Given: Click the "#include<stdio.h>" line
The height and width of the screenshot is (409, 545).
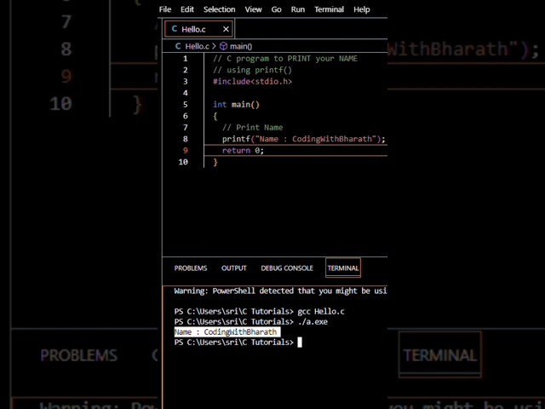Looking at the screenshot, I should click(x=252, y=82).
